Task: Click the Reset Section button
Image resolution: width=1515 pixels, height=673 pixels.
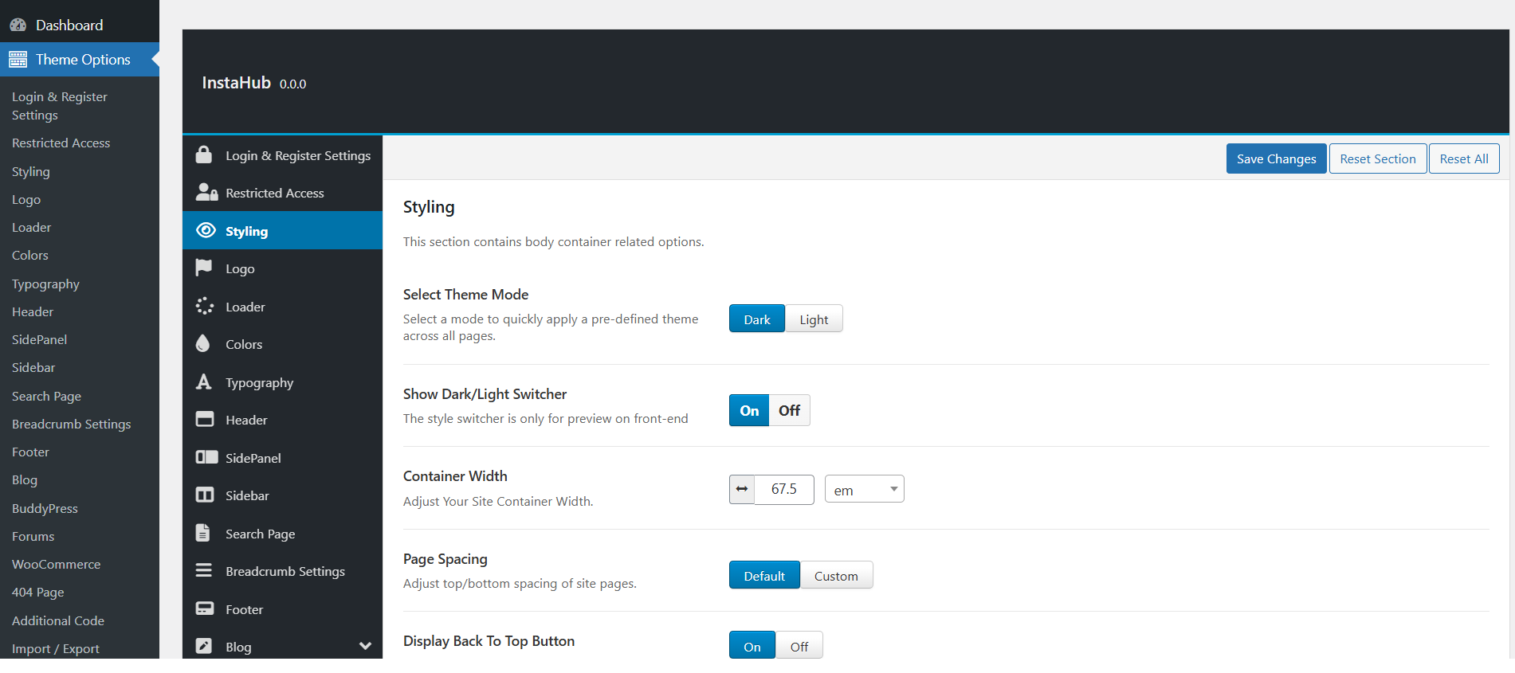Action: 1377,158
